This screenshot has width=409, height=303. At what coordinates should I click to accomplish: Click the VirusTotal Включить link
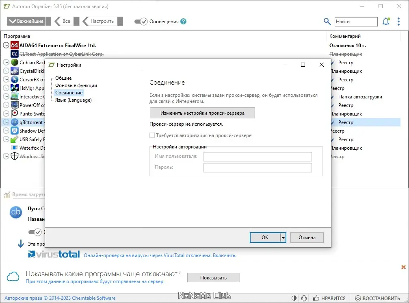tap(224, 255)
